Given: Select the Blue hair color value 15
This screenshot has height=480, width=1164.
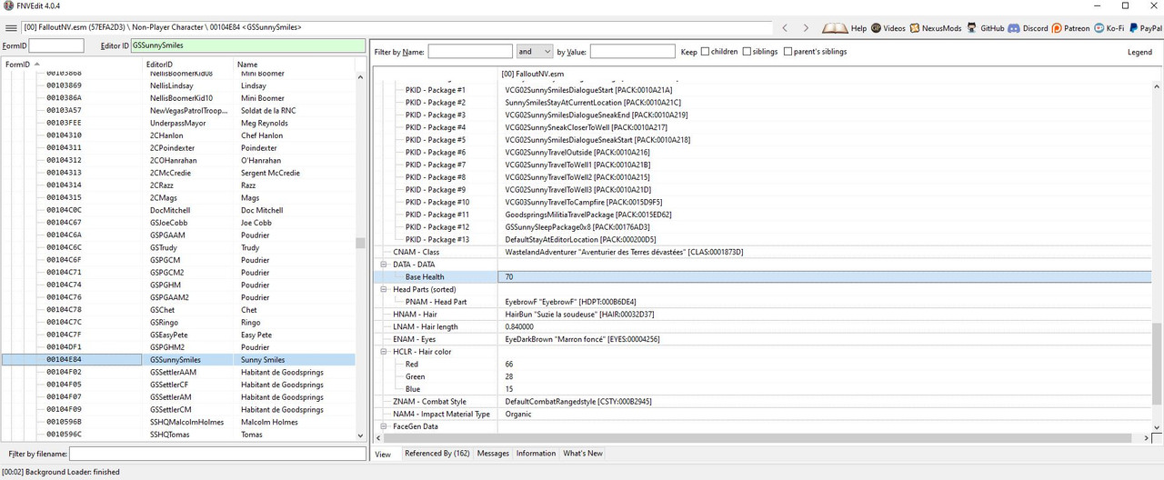Looking at the screenshot, I should pos(824,389).
